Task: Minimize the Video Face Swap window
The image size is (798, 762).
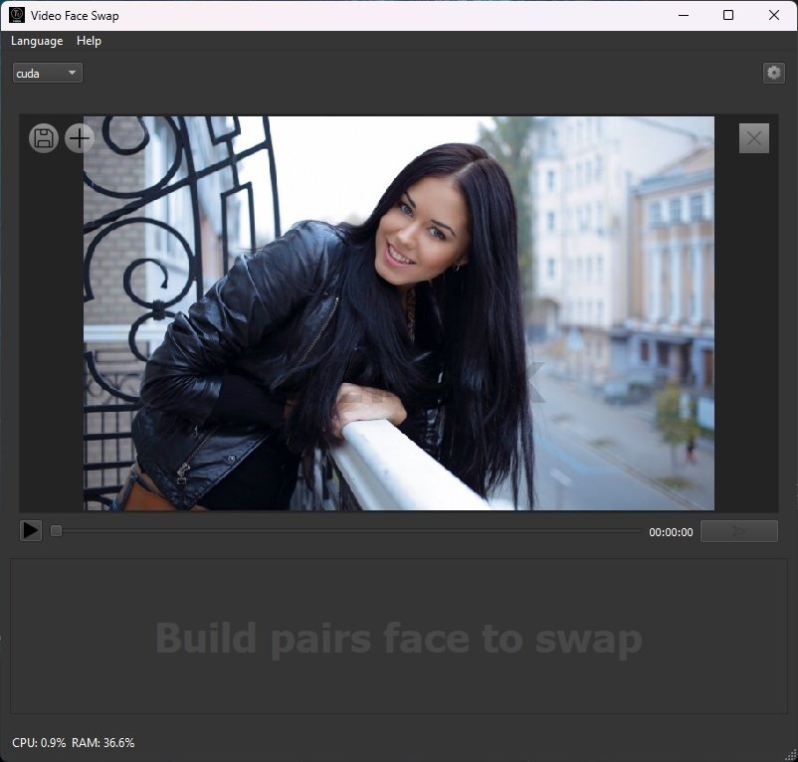Action: [x=684, y=15]
